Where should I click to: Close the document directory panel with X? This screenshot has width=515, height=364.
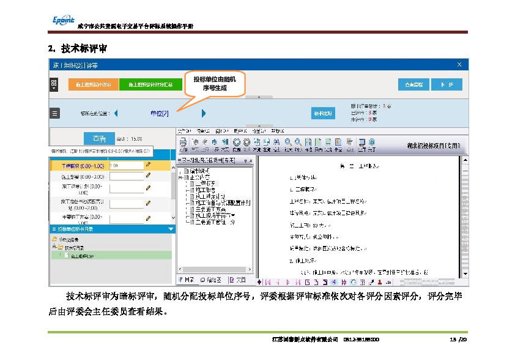pyautogui.click(x=250, y=160)
